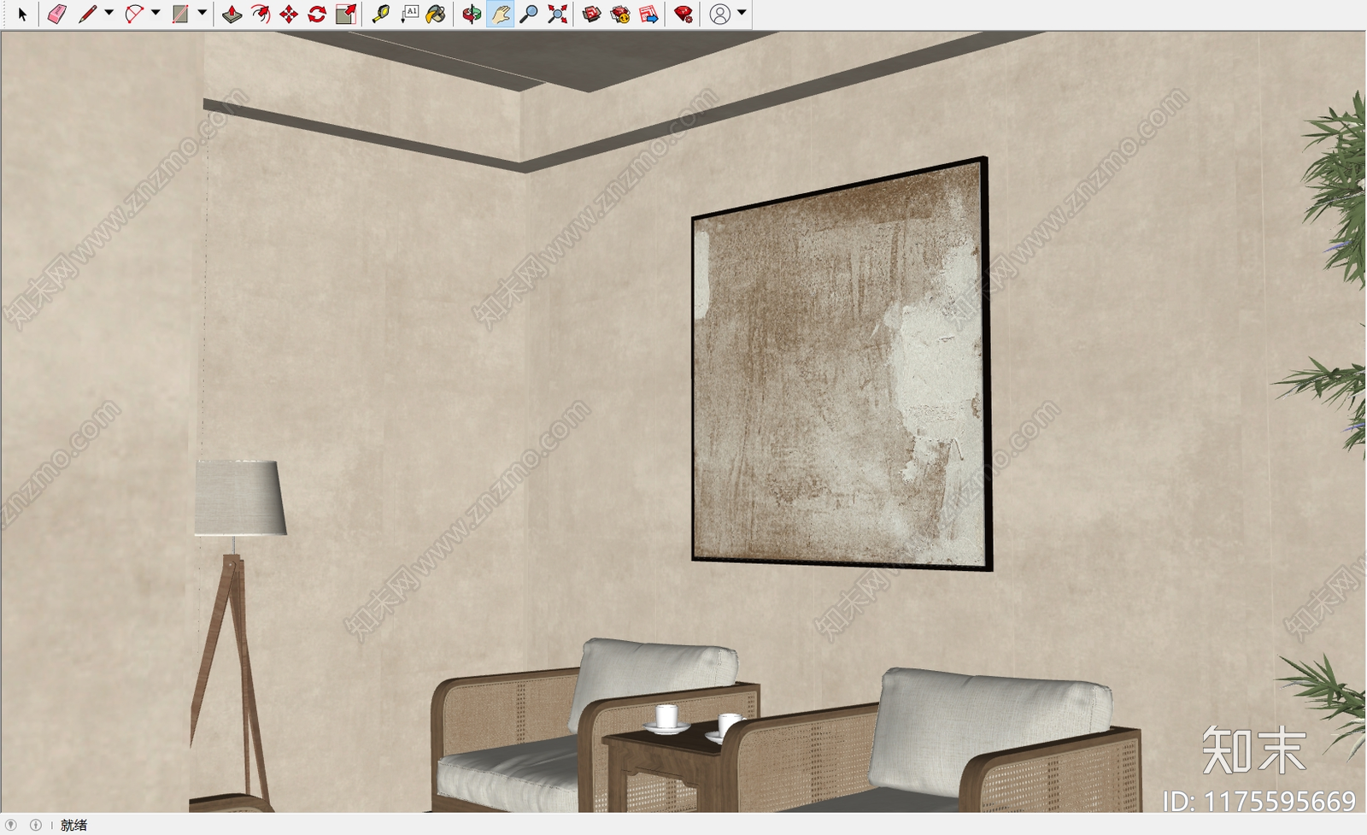Open the 3D Warehouse

coord(591,14)
